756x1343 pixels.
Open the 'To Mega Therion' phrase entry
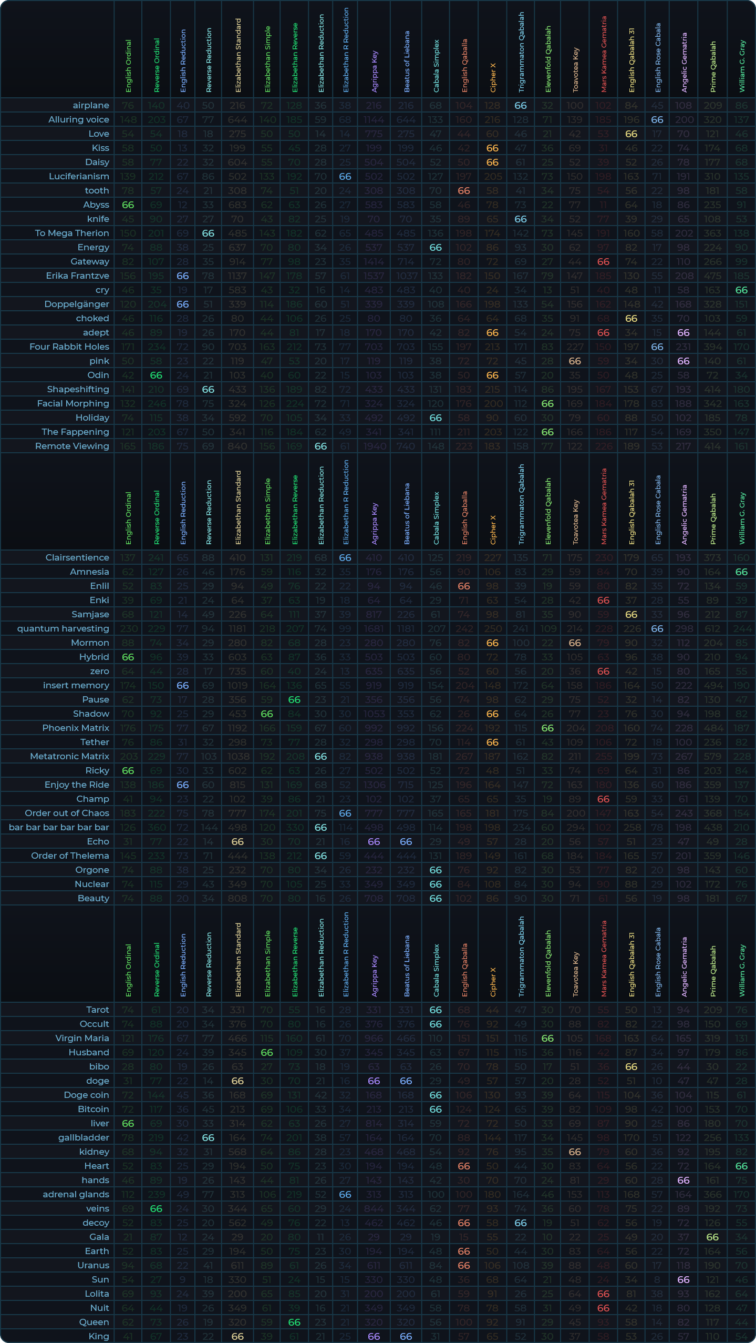tap(72, 233)
